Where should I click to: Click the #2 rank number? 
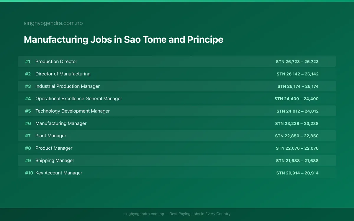[28, 74]
